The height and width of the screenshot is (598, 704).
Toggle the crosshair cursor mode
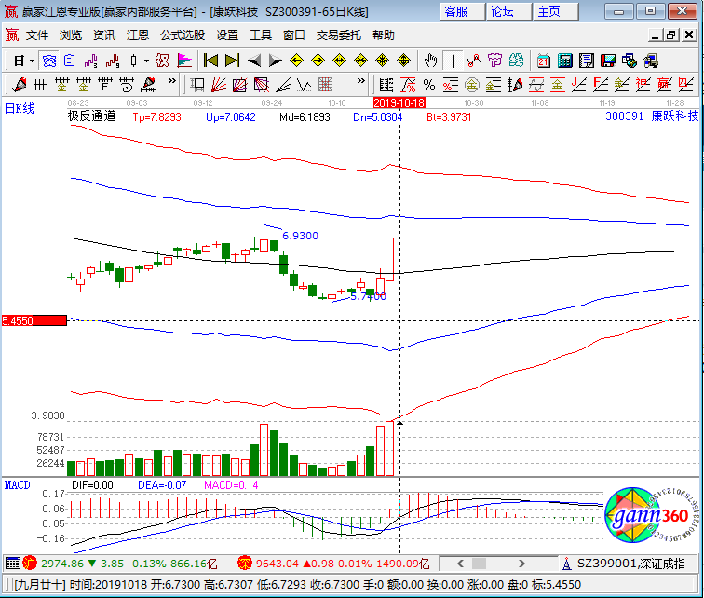(x=453, y=61)
